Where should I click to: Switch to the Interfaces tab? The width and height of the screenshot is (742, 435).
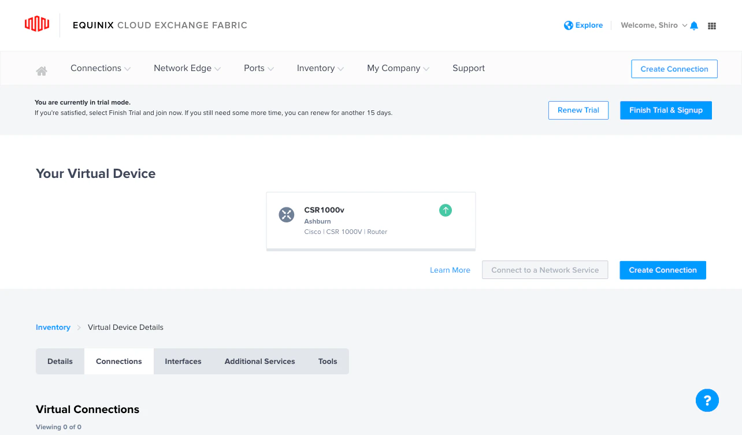click(183, 361)
